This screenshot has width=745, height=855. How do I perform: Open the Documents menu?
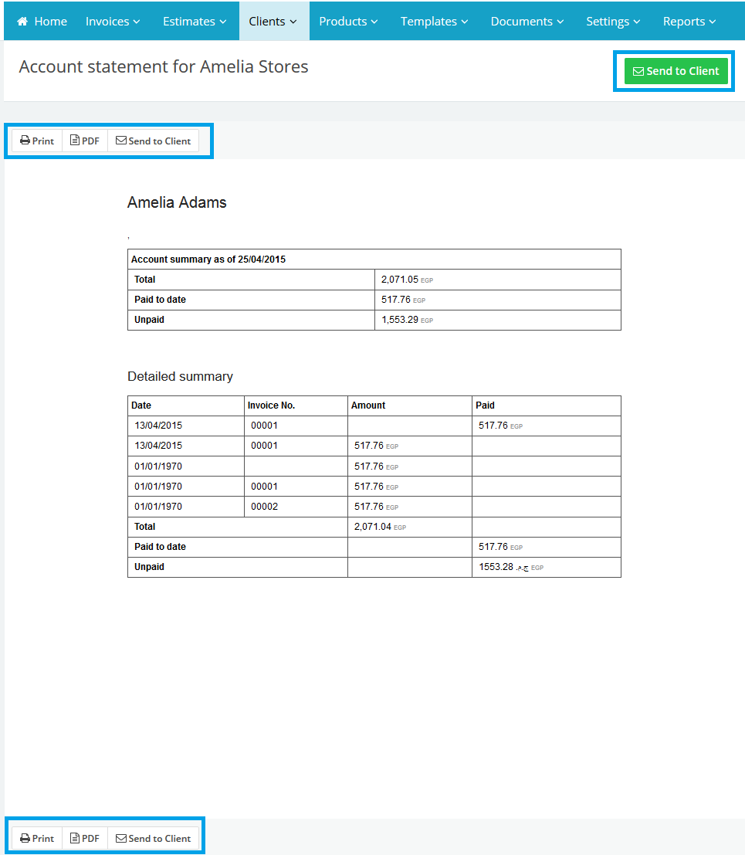527,22
